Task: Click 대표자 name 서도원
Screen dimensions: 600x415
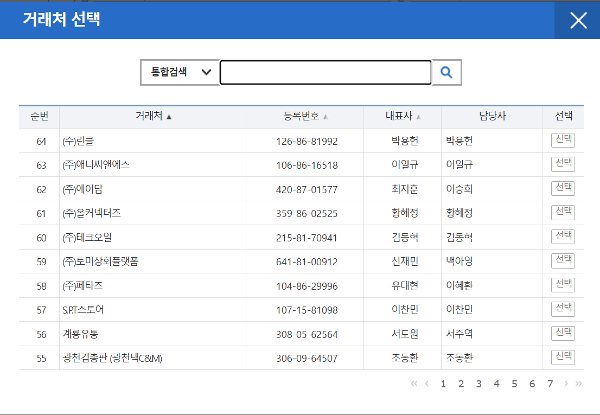Action: [405, 334]
